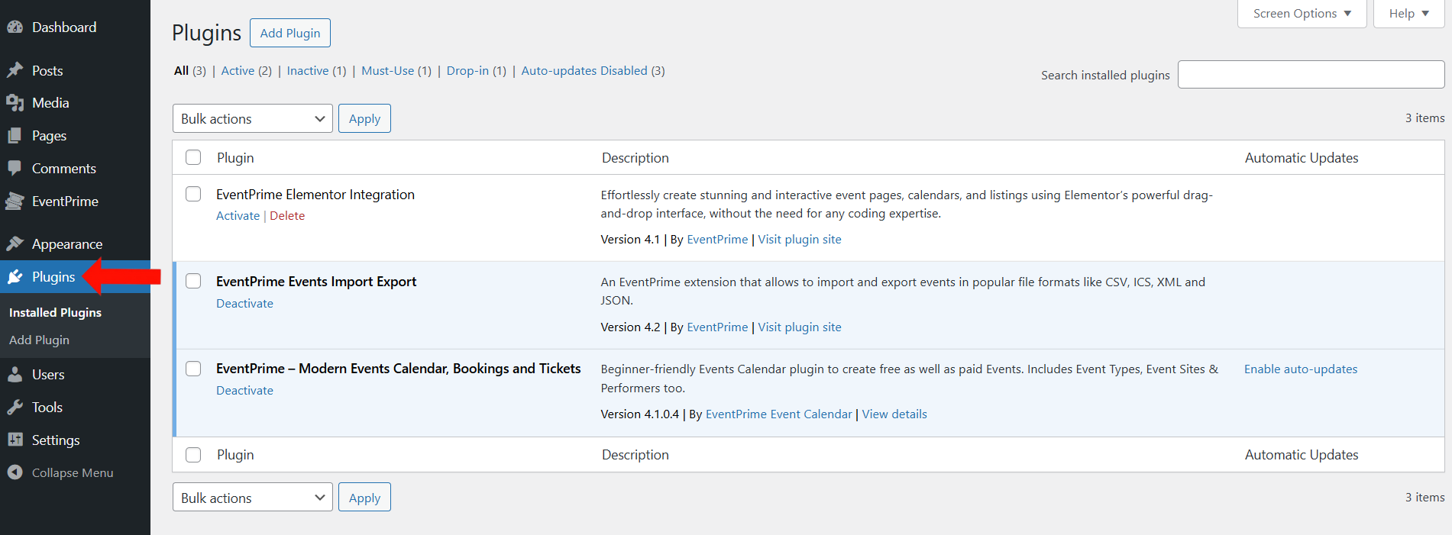Click the Add Plugin button beside title

pyautogui.click(x=289, y=33)
